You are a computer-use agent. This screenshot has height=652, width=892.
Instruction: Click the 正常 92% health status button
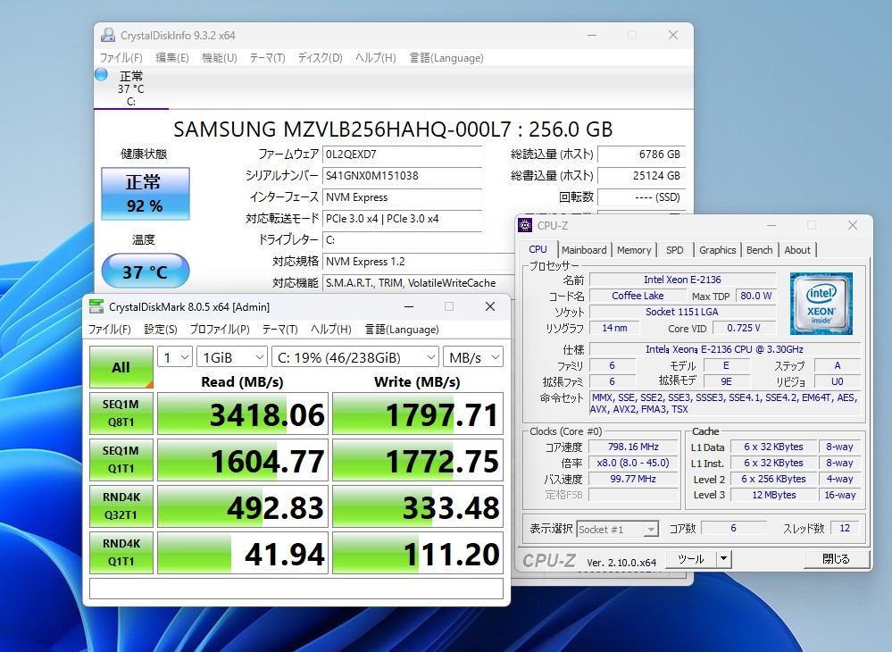click(145, 194)
